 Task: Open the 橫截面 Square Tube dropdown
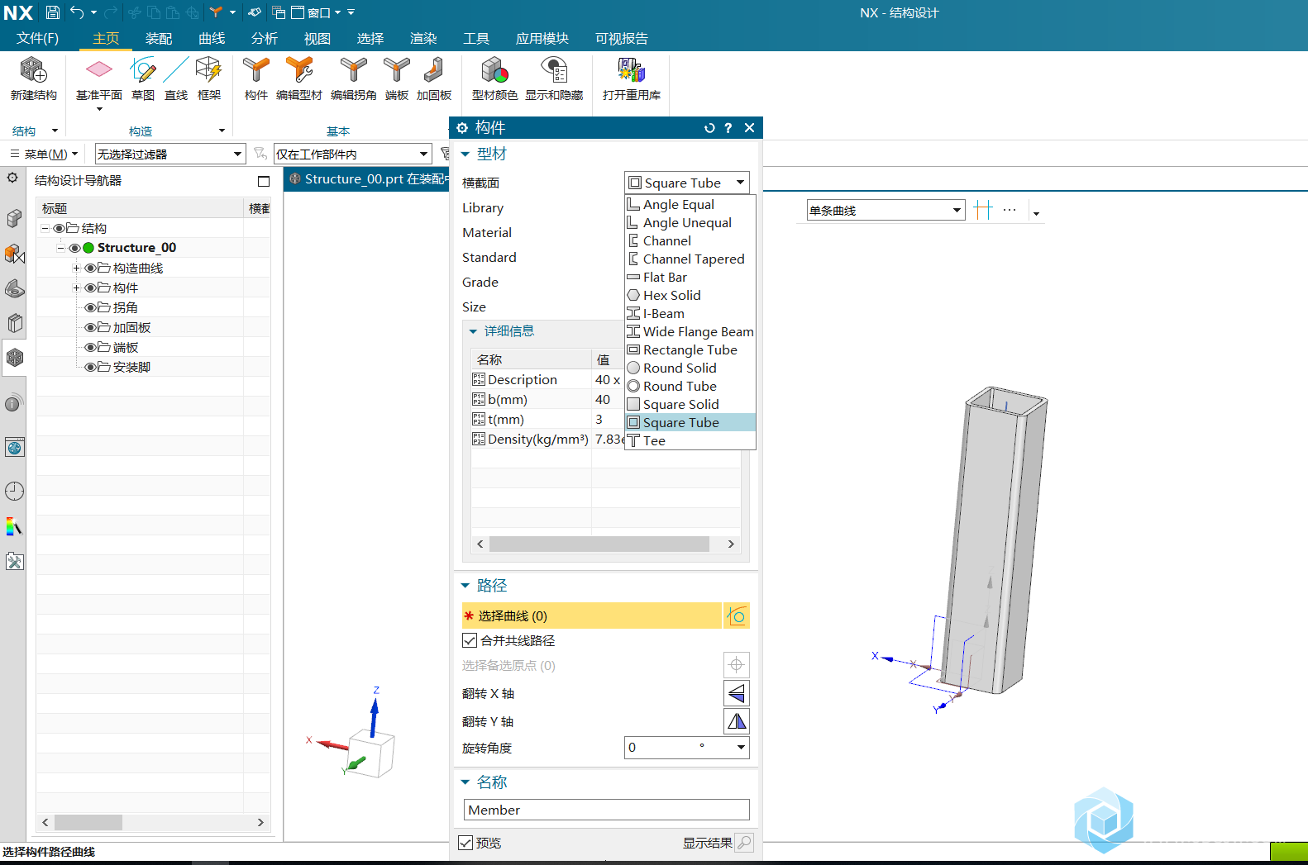pyautogui.click(x=687, y=183)
